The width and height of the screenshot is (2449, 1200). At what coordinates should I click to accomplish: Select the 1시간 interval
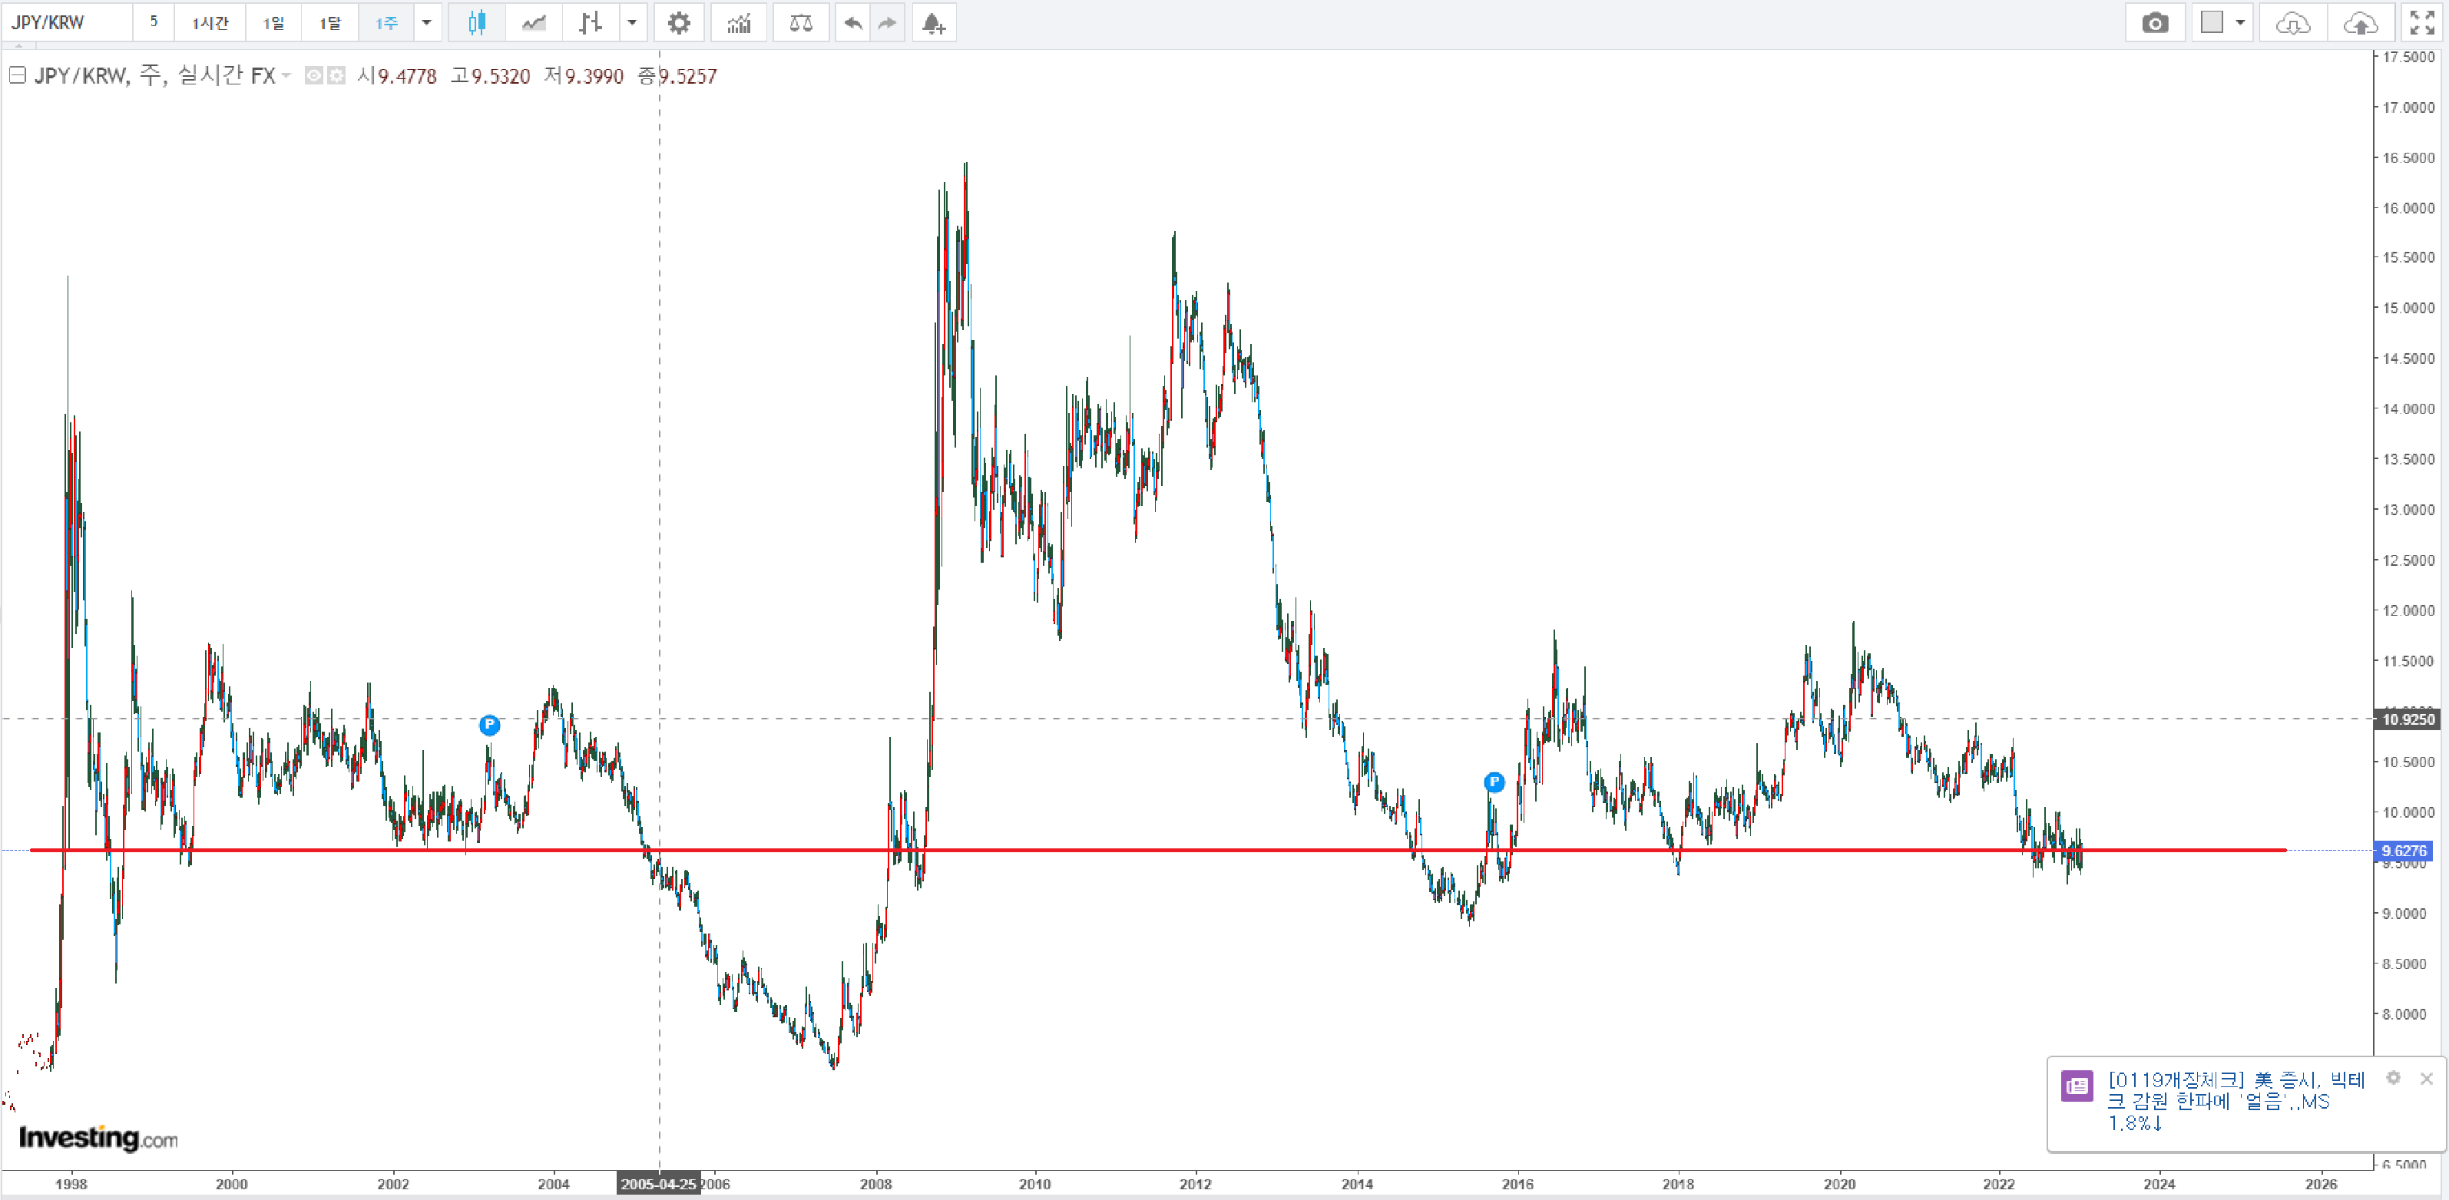tap(210, 23)
